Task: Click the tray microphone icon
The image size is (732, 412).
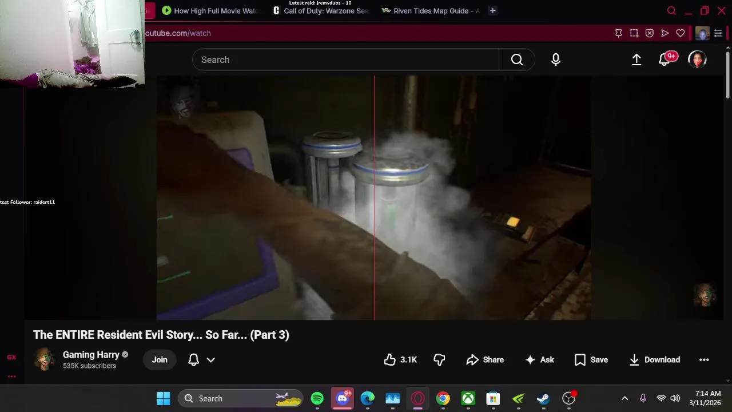Action: [x=643, y=398]
